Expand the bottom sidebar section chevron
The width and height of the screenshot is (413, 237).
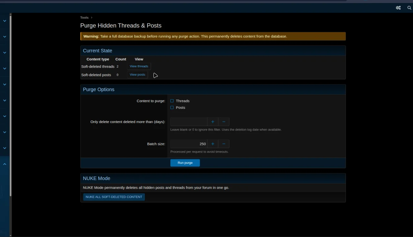click(5, 148)
